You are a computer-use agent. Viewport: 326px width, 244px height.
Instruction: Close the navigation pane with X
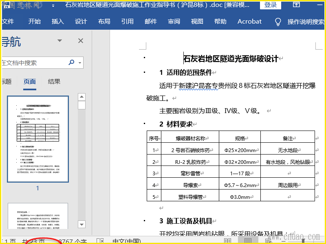(x=81, y=41)
